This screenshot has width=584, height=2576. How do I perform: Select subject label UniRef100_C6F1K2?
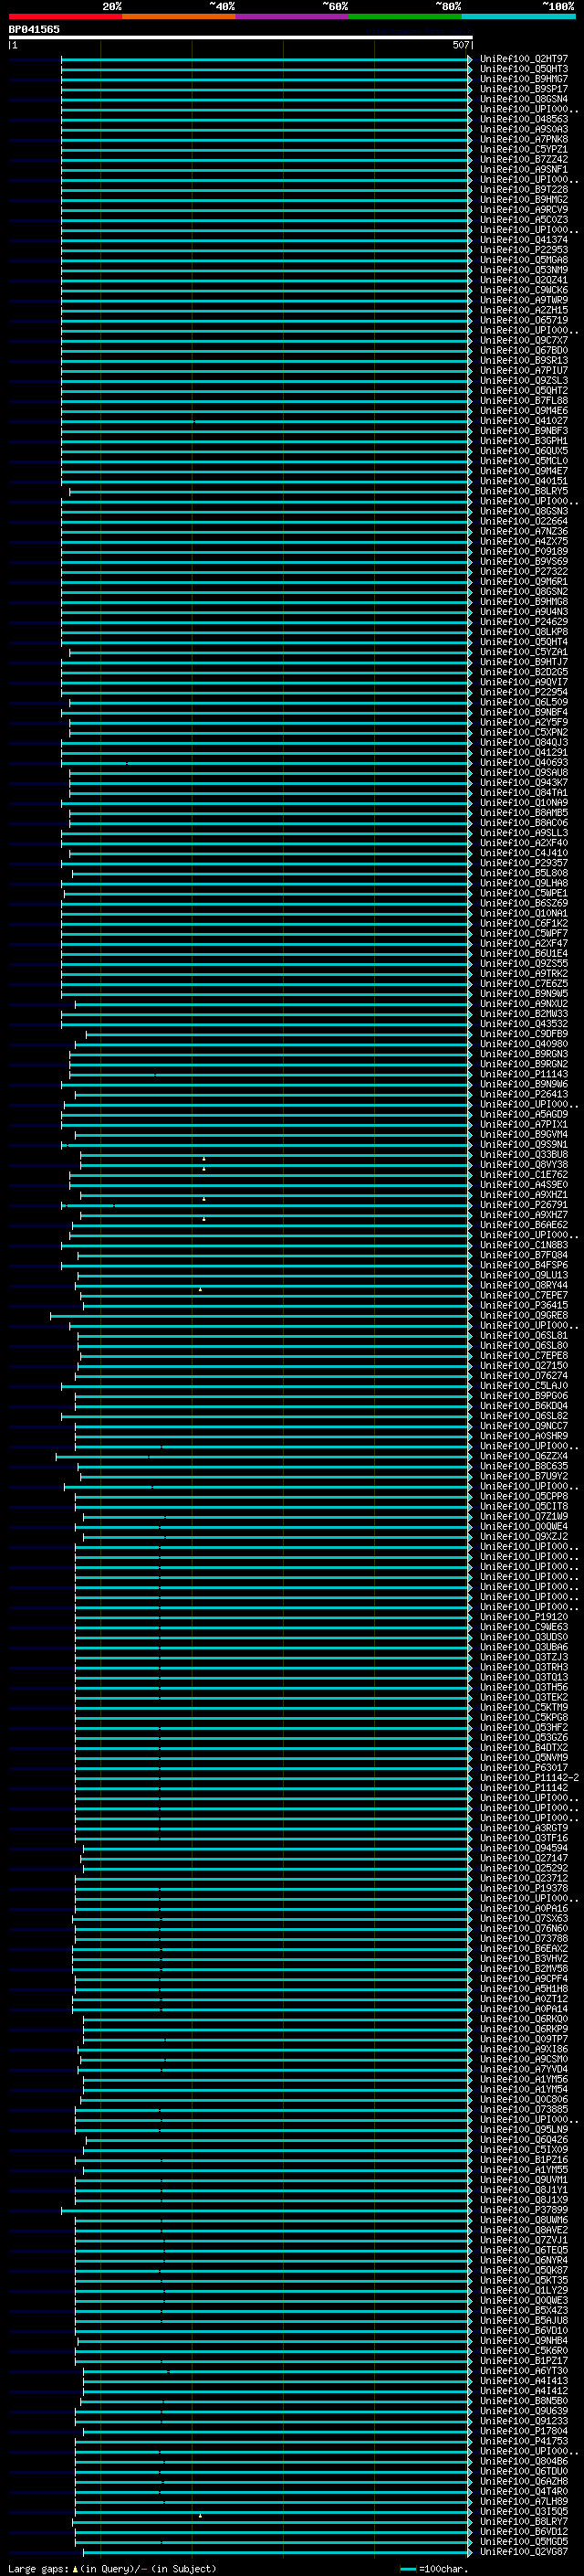pos(524,923)
